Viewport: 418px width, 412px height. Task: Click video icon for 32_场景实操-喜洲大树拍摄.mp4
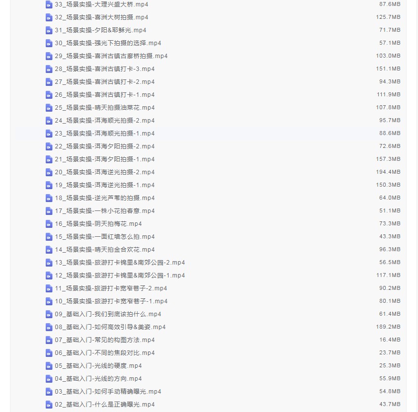(x=49, y=17)
